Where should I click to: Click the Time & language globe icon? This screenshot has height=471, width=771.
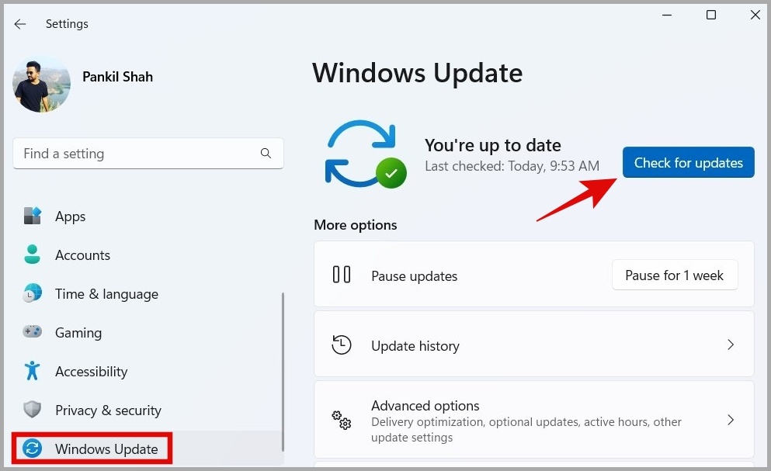tap(33, 293)
